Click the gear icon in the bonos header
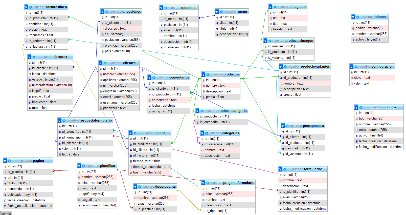Viewport: 406px width, 215px height. (135, 133)
